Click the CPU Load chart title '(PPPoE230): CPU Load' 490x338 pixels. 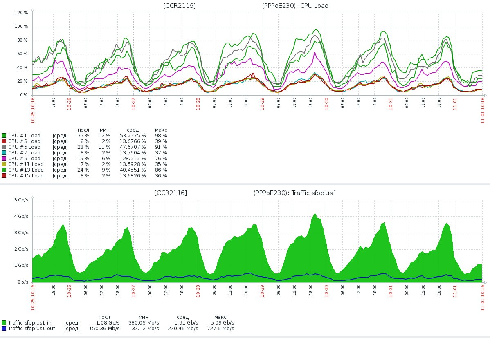click(295, 6)
